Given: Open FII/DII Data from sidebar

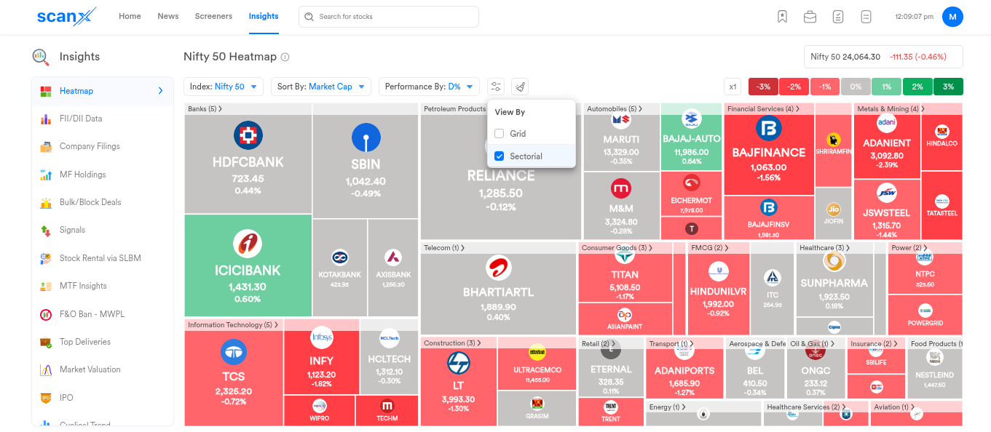Looking at the screenshot, I should (x=103, y=119).
